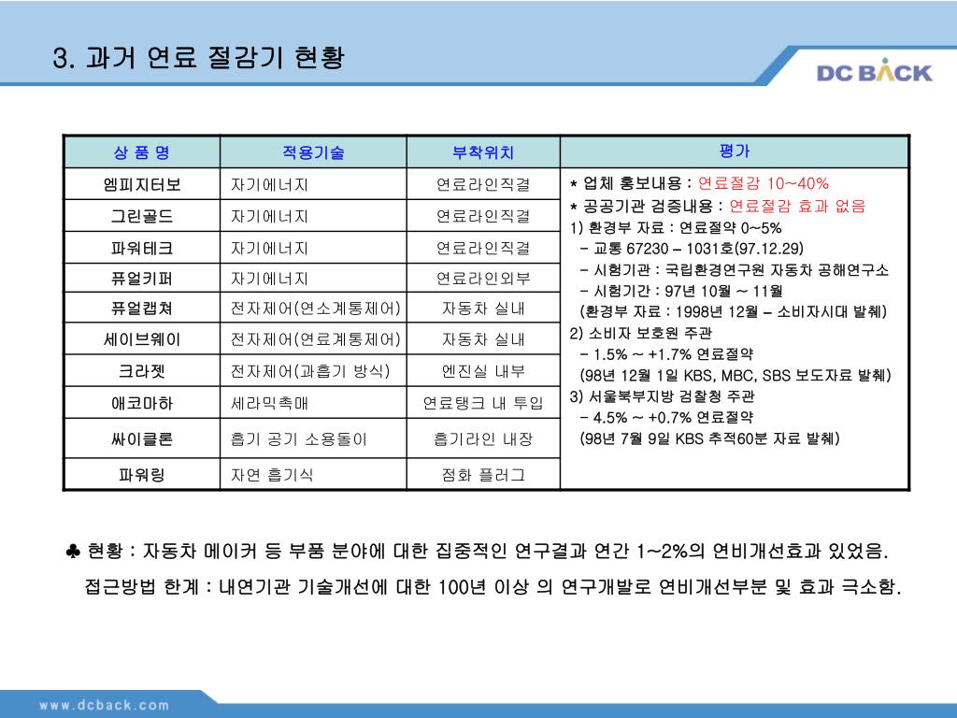
Task: Click the '부착위치' column header
Action: (x=483, y=152)
